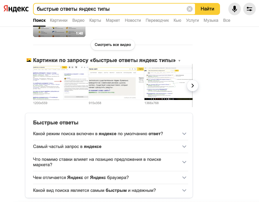Open the Музыка tab

tap(211, 20)
